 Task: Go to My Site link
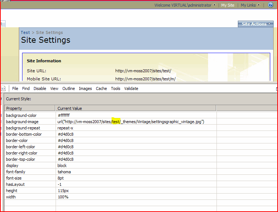point(228,5)
